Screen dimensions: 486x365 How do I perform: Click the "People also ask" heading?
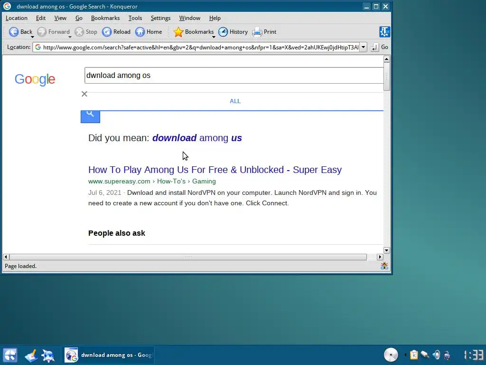click(x=117, y=233)
